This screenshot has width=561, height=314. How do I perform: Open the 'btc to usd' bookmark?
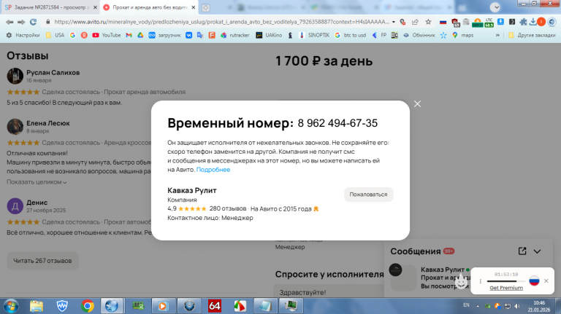click(x=351, y=35)
